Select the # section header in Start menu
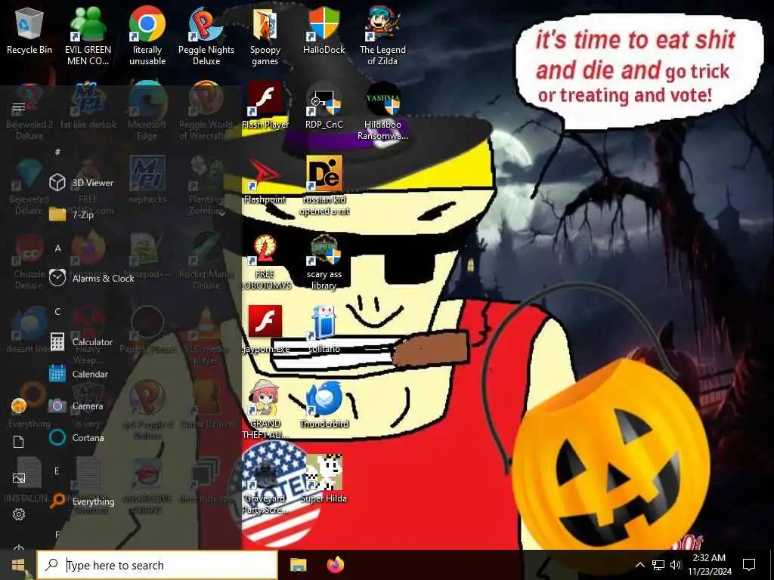774x580 pixels. 57,153
